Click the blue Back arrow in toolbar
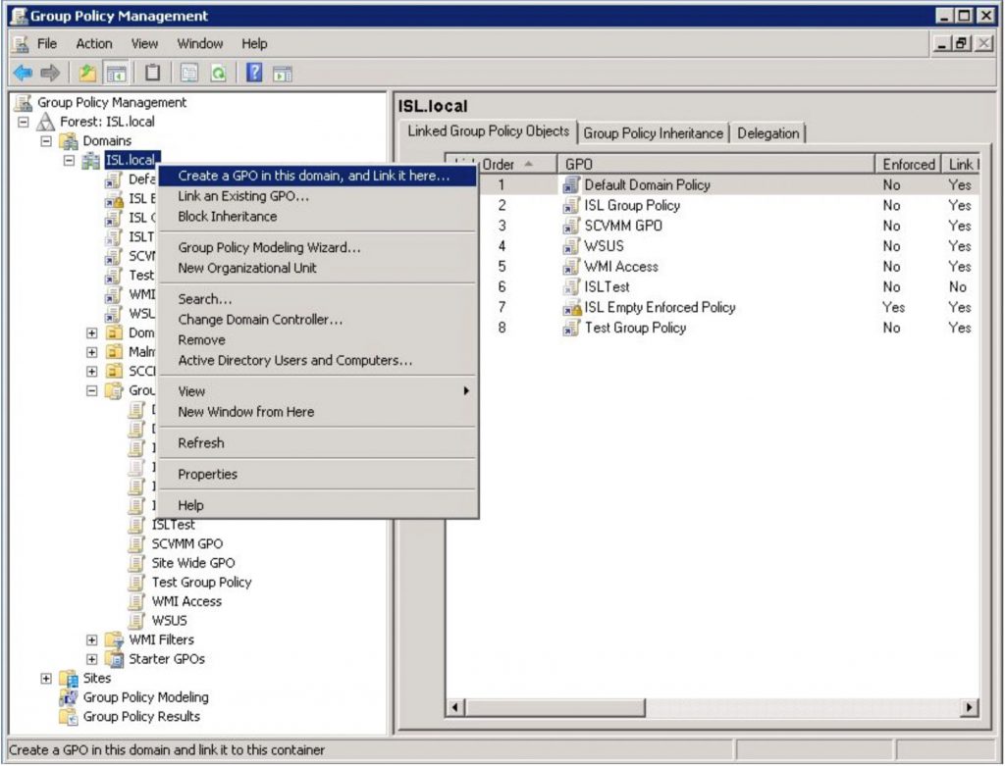Image resolution: width=1005 pixels, height=766 pixels. pyautogui.click(x=22, y=74)
